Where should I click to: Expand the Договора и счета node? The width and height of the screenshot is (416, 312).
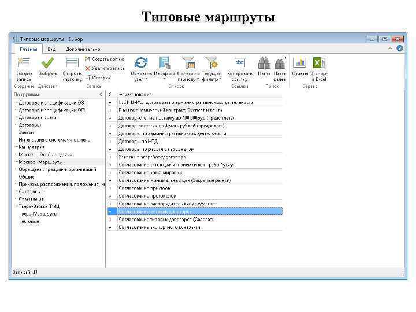coord(16,117)
